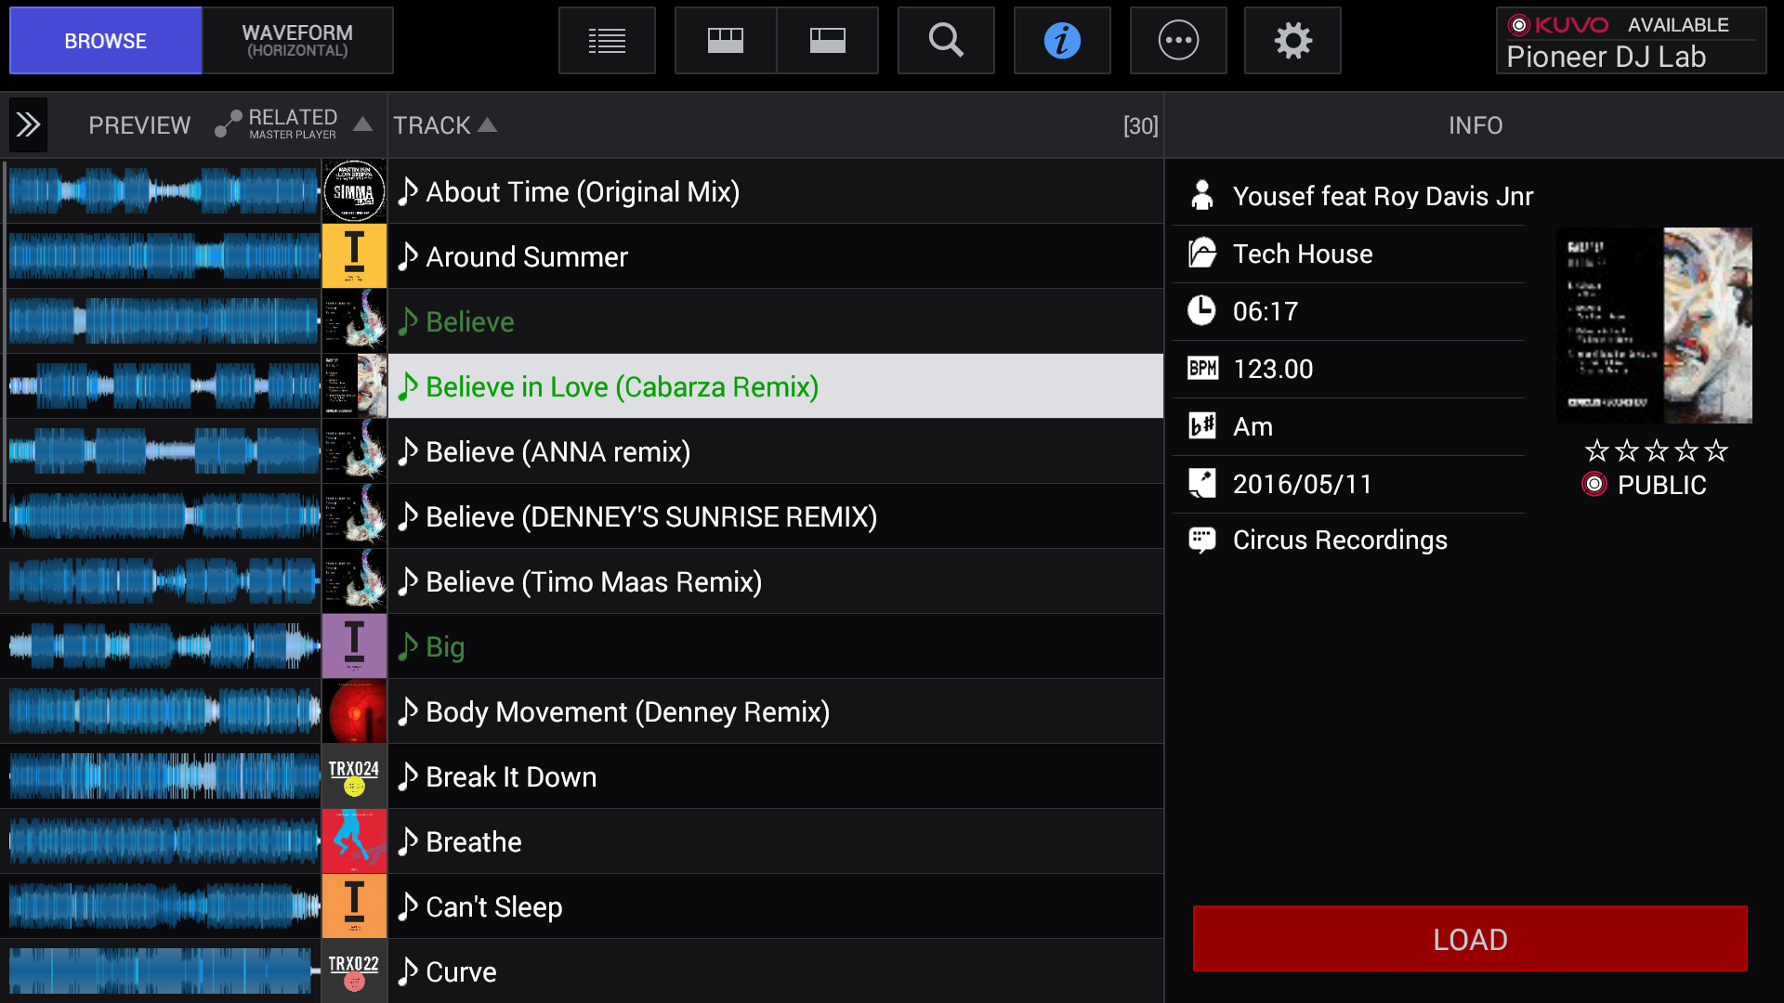
Task: Toggle RELATED master player tracks
Action: click(277, 124)
